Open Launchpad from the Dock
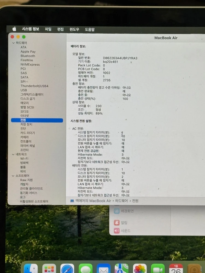 49,269
